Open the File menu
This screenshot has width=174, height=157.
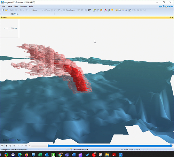click(x=4, y=6)
